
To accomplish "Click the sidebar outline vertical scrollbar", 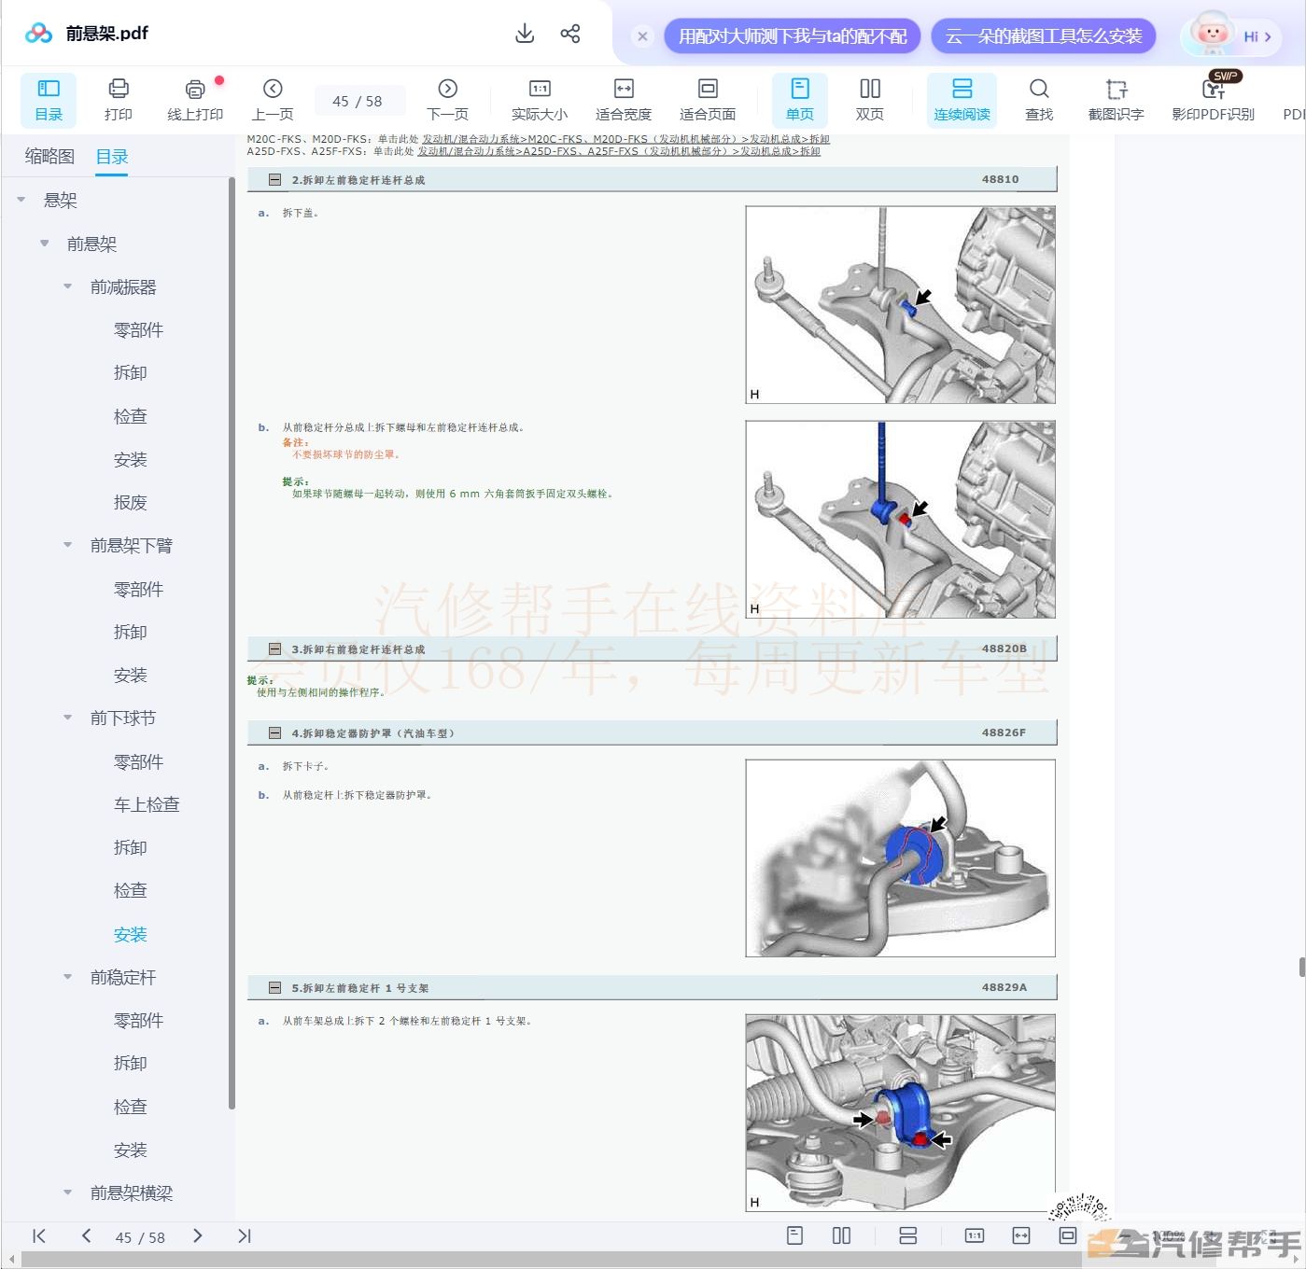I will 232,644.
